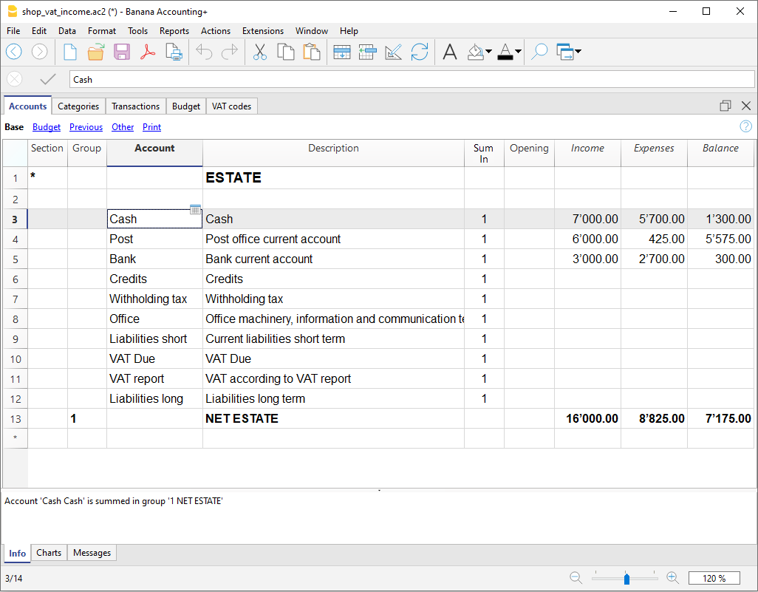Open the find magnifier tool
This screenshot has height=592, width=758.
(539, 51)
